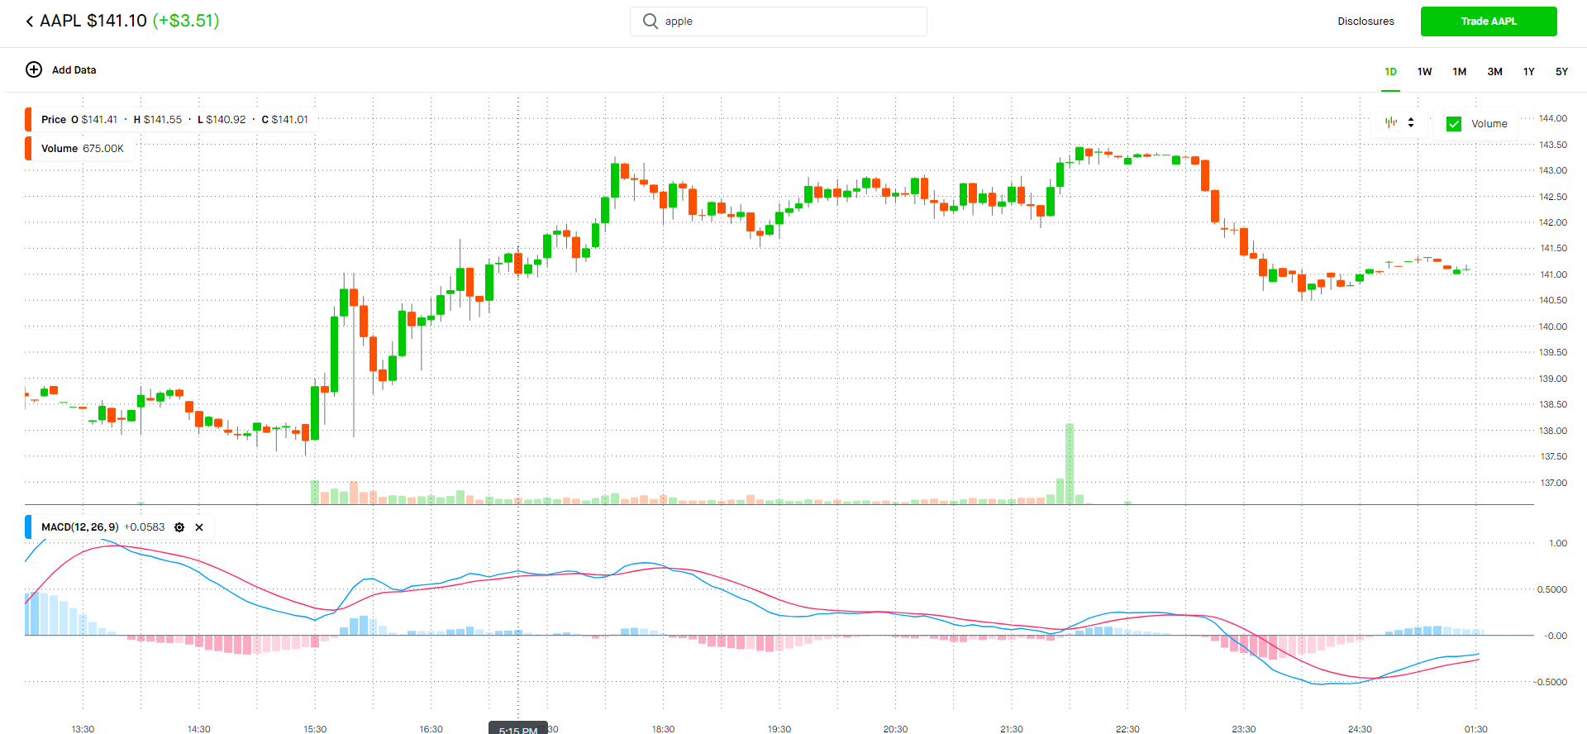Screen dimensions: 1587x734
Task: Click the magnifying glass search icon
Action: 651,21
